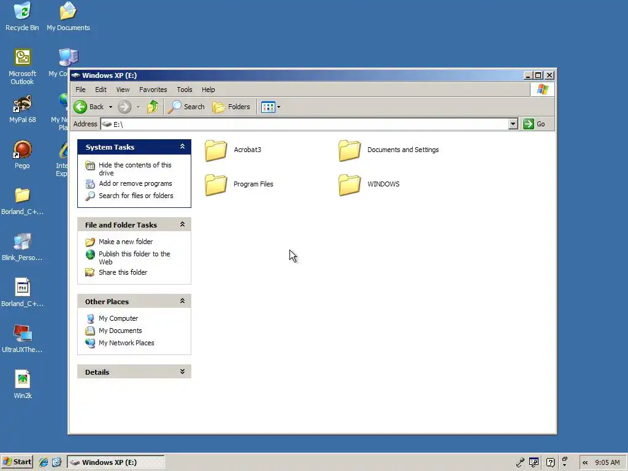This screenshot has height=471, width=628.
Task: Open the File menu
Action: click(80, 90)
